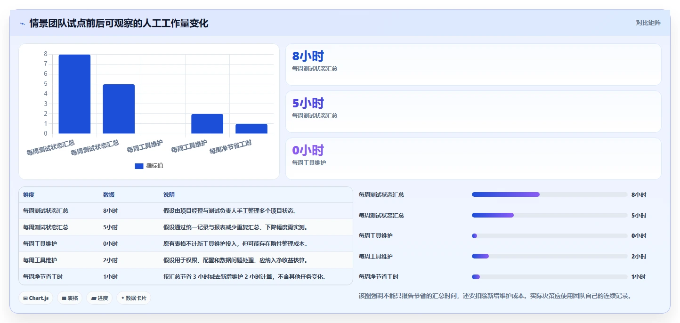The width and height of the screenshot is (680, 323).
Task: Click the progress bar ending at 0小时
Action: [x=550, y=236]
